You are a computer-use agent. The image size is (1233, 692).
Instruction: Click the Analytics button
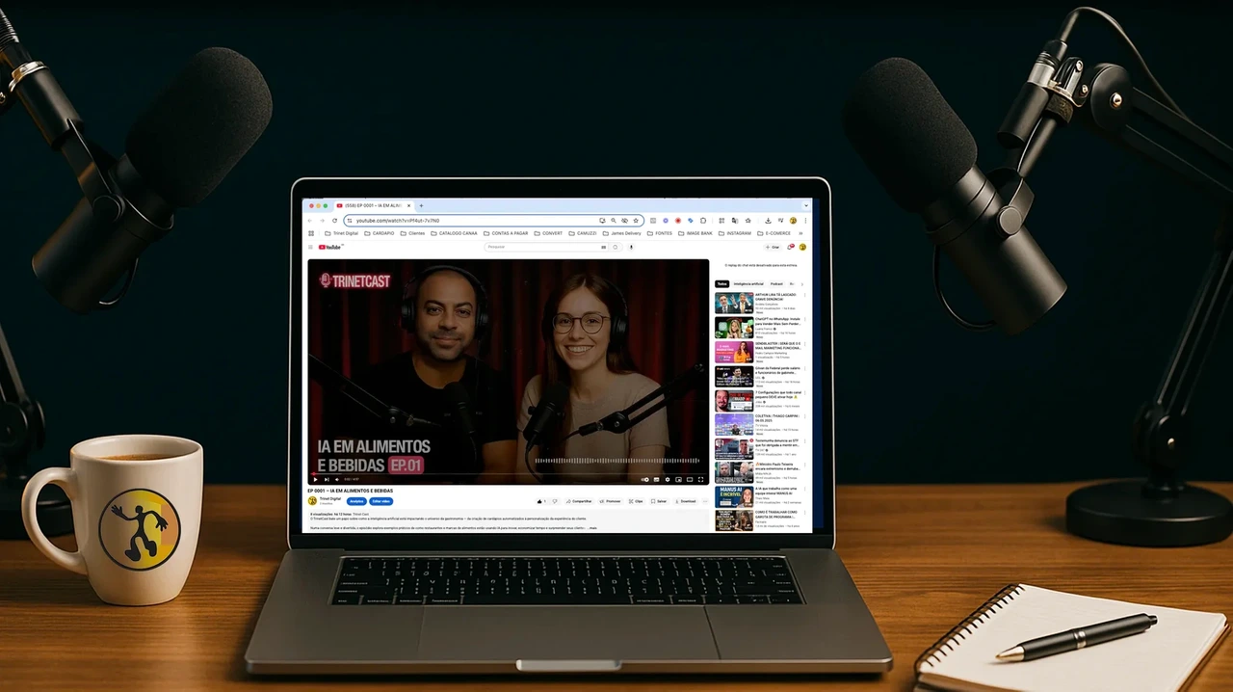tap(356, 501)
